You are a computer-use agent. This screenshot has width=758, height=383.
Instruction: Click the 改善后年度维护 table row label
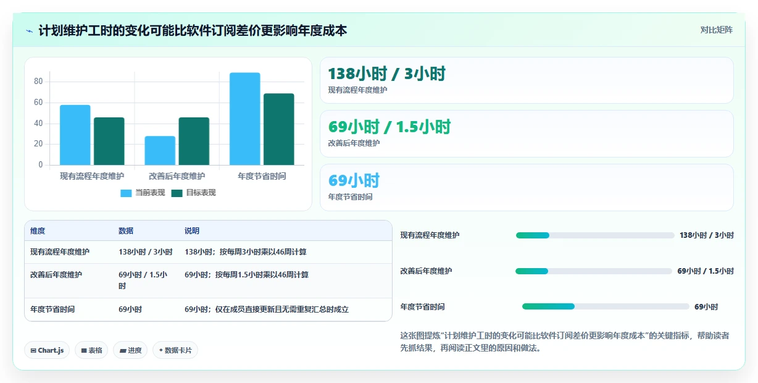tap(56, 275)
